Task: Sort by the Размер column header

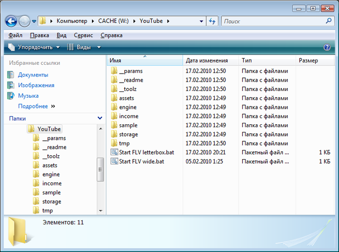Action: point(315,60)
